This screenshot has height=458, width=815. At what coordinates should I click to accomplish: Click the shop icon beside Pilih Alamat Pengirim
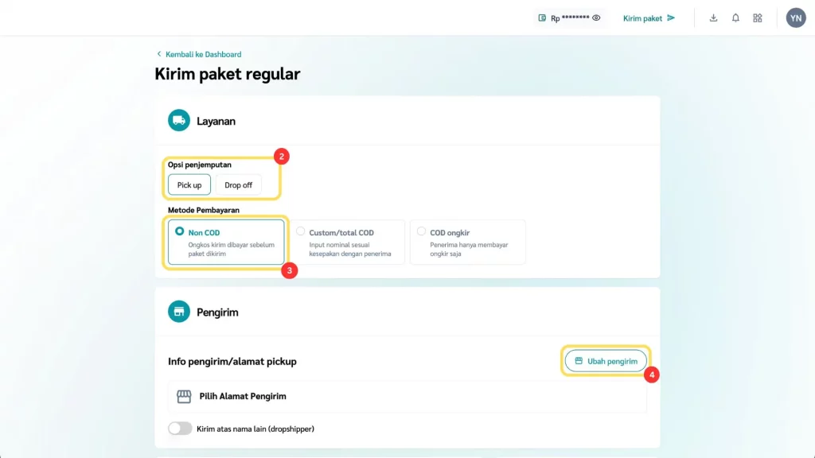click(184, 396)
